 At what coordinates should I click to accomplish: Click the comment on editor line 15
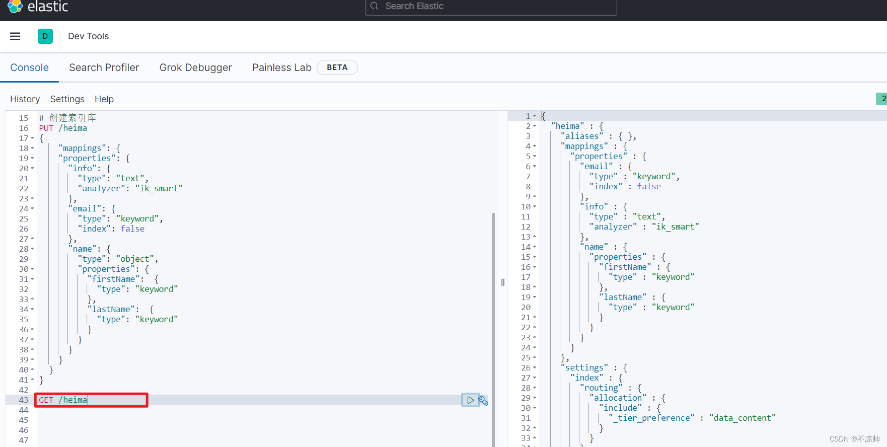click(67, 118)
